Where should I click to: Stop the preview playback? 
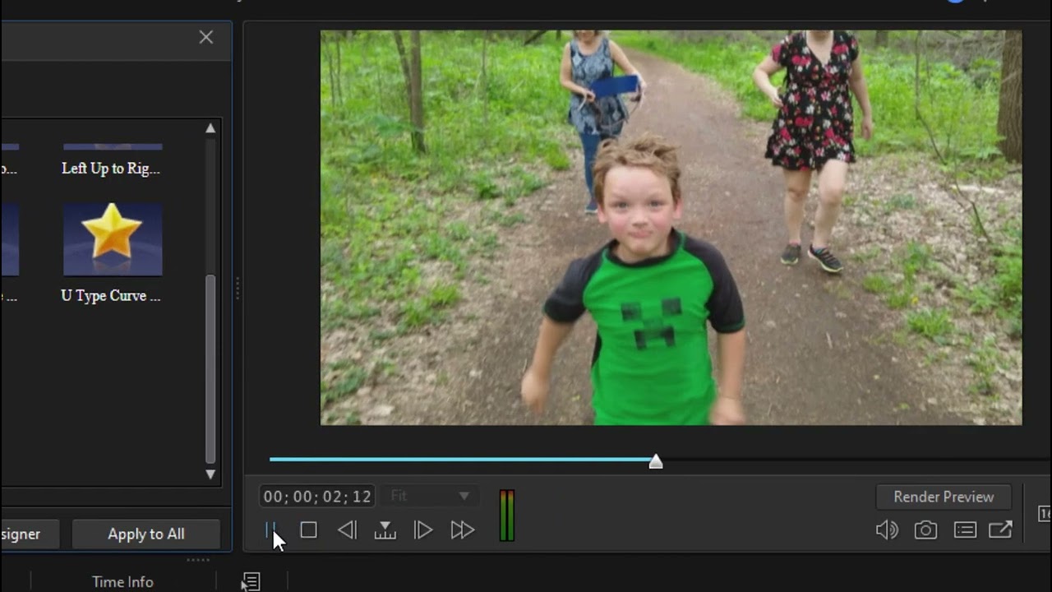pyautogui.click(x=308, y=530)
